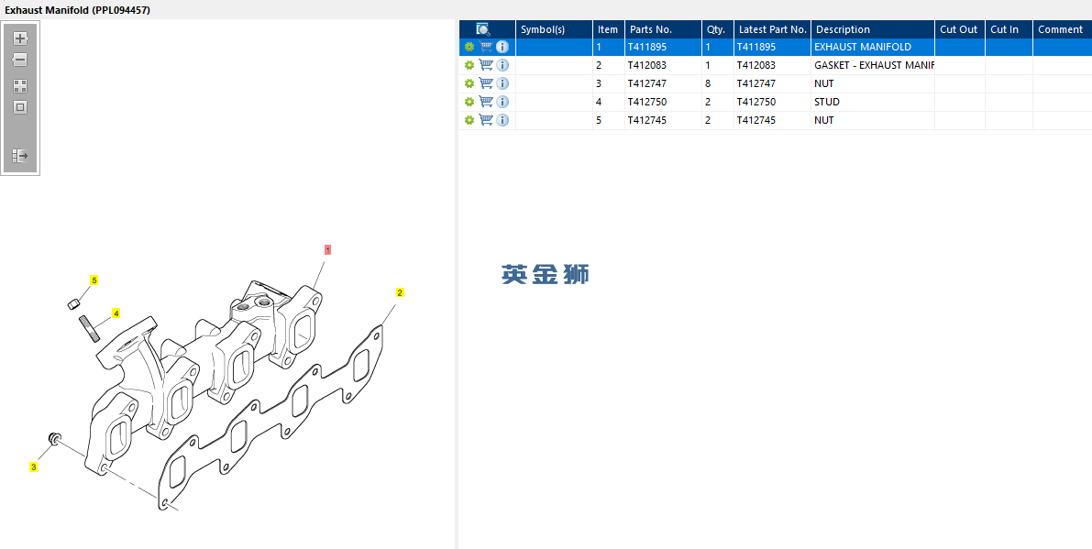This screenshot has height=549, width=1092.
Task: Select part number T412747 in Parts No. column
Action: 663,83
